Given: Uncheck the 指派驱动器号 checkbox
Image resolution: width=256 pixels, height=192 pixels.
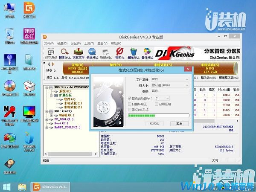Looking at the screenshot, I should pos(130,98).
